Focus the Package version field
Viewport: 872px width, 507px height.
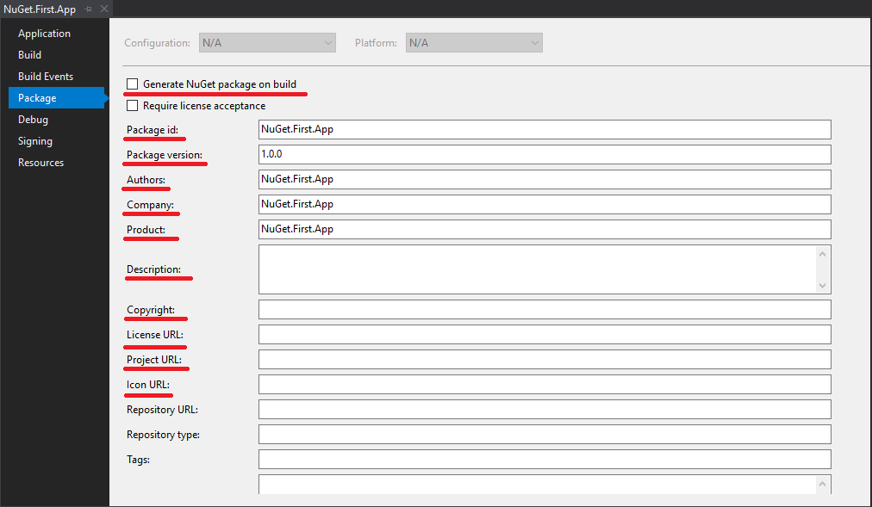click(x=545, y=154)
